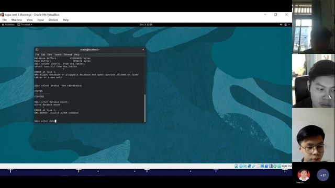Viewport: 335px width, 188px height.
Task: Select the top participant video tile
Action: [314, 27]
